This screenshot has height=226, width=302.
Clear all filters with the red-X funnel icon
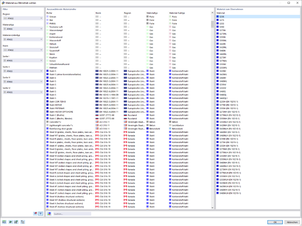tap(35, 214)
